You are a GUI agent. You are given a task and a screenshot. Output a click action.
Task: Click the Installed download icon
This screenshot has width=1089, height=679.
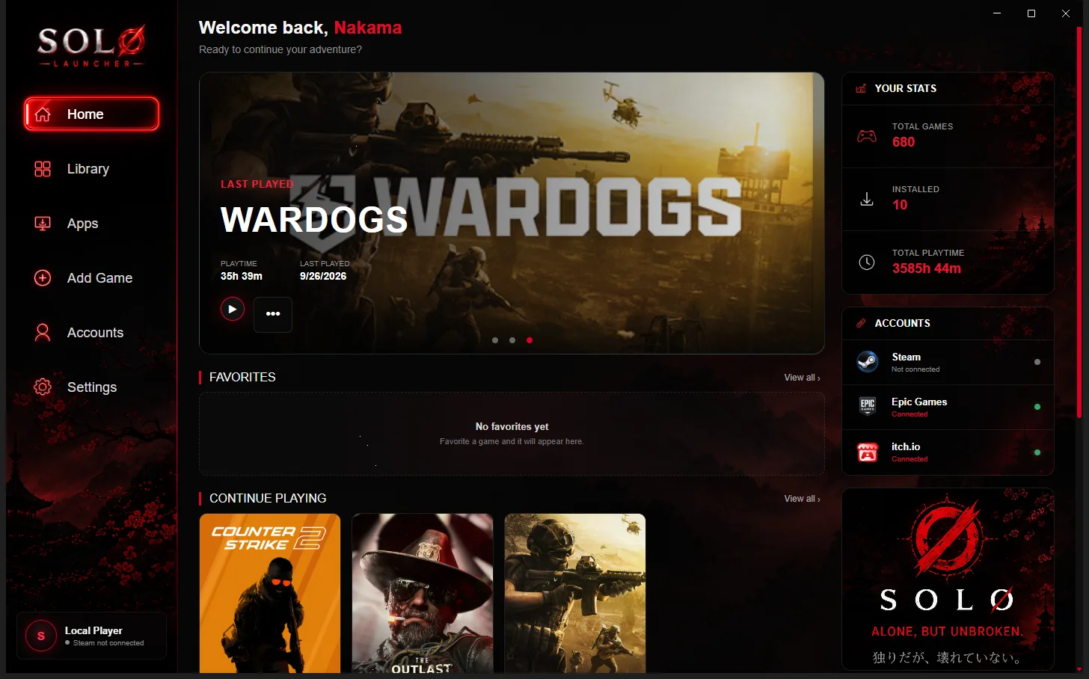tap(867, 199)
